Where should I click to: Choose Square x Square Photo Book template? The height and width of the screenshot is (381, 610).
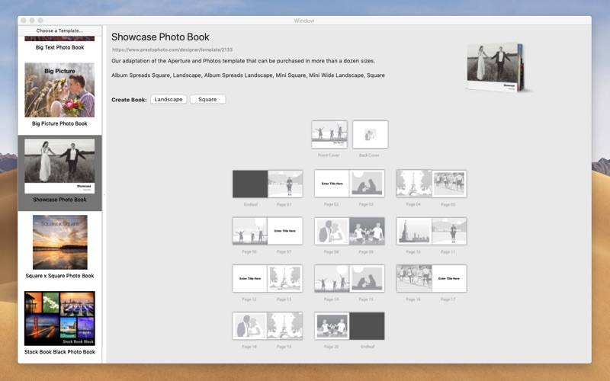(60, 242)
